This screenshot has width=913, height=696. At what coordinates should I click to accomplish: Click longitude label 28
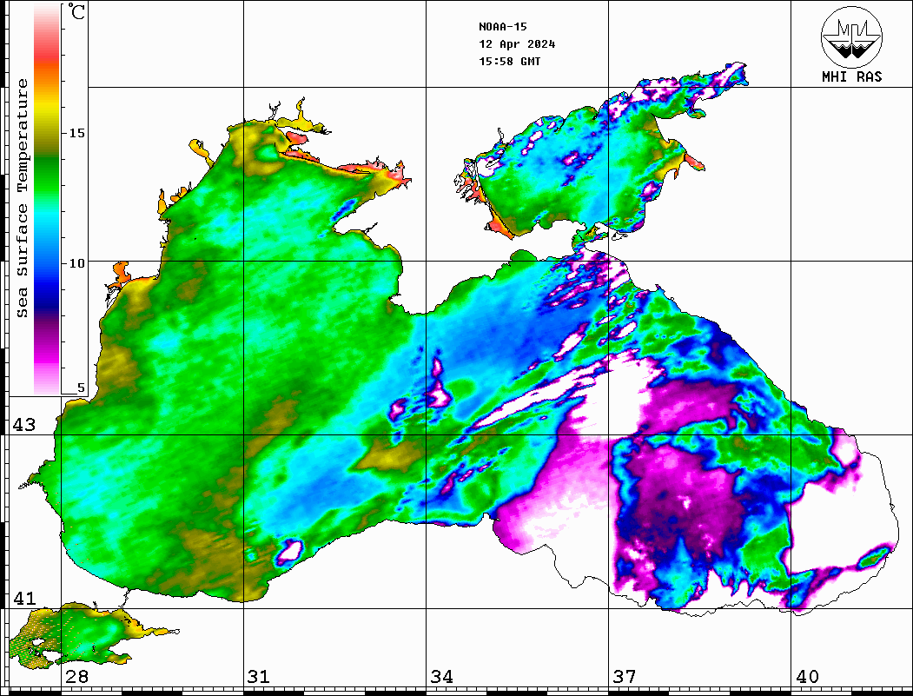(x=76, y=676)
